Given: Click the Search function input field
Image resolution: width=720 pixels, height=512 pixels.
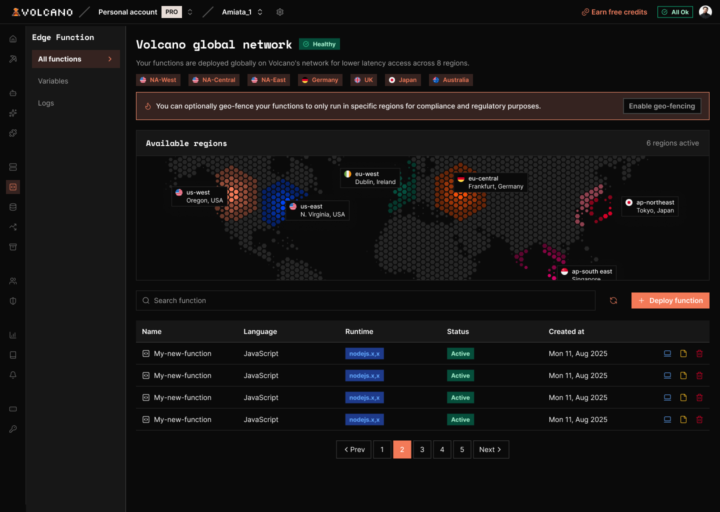Looking at the screenshot, I should coord(365,300).
